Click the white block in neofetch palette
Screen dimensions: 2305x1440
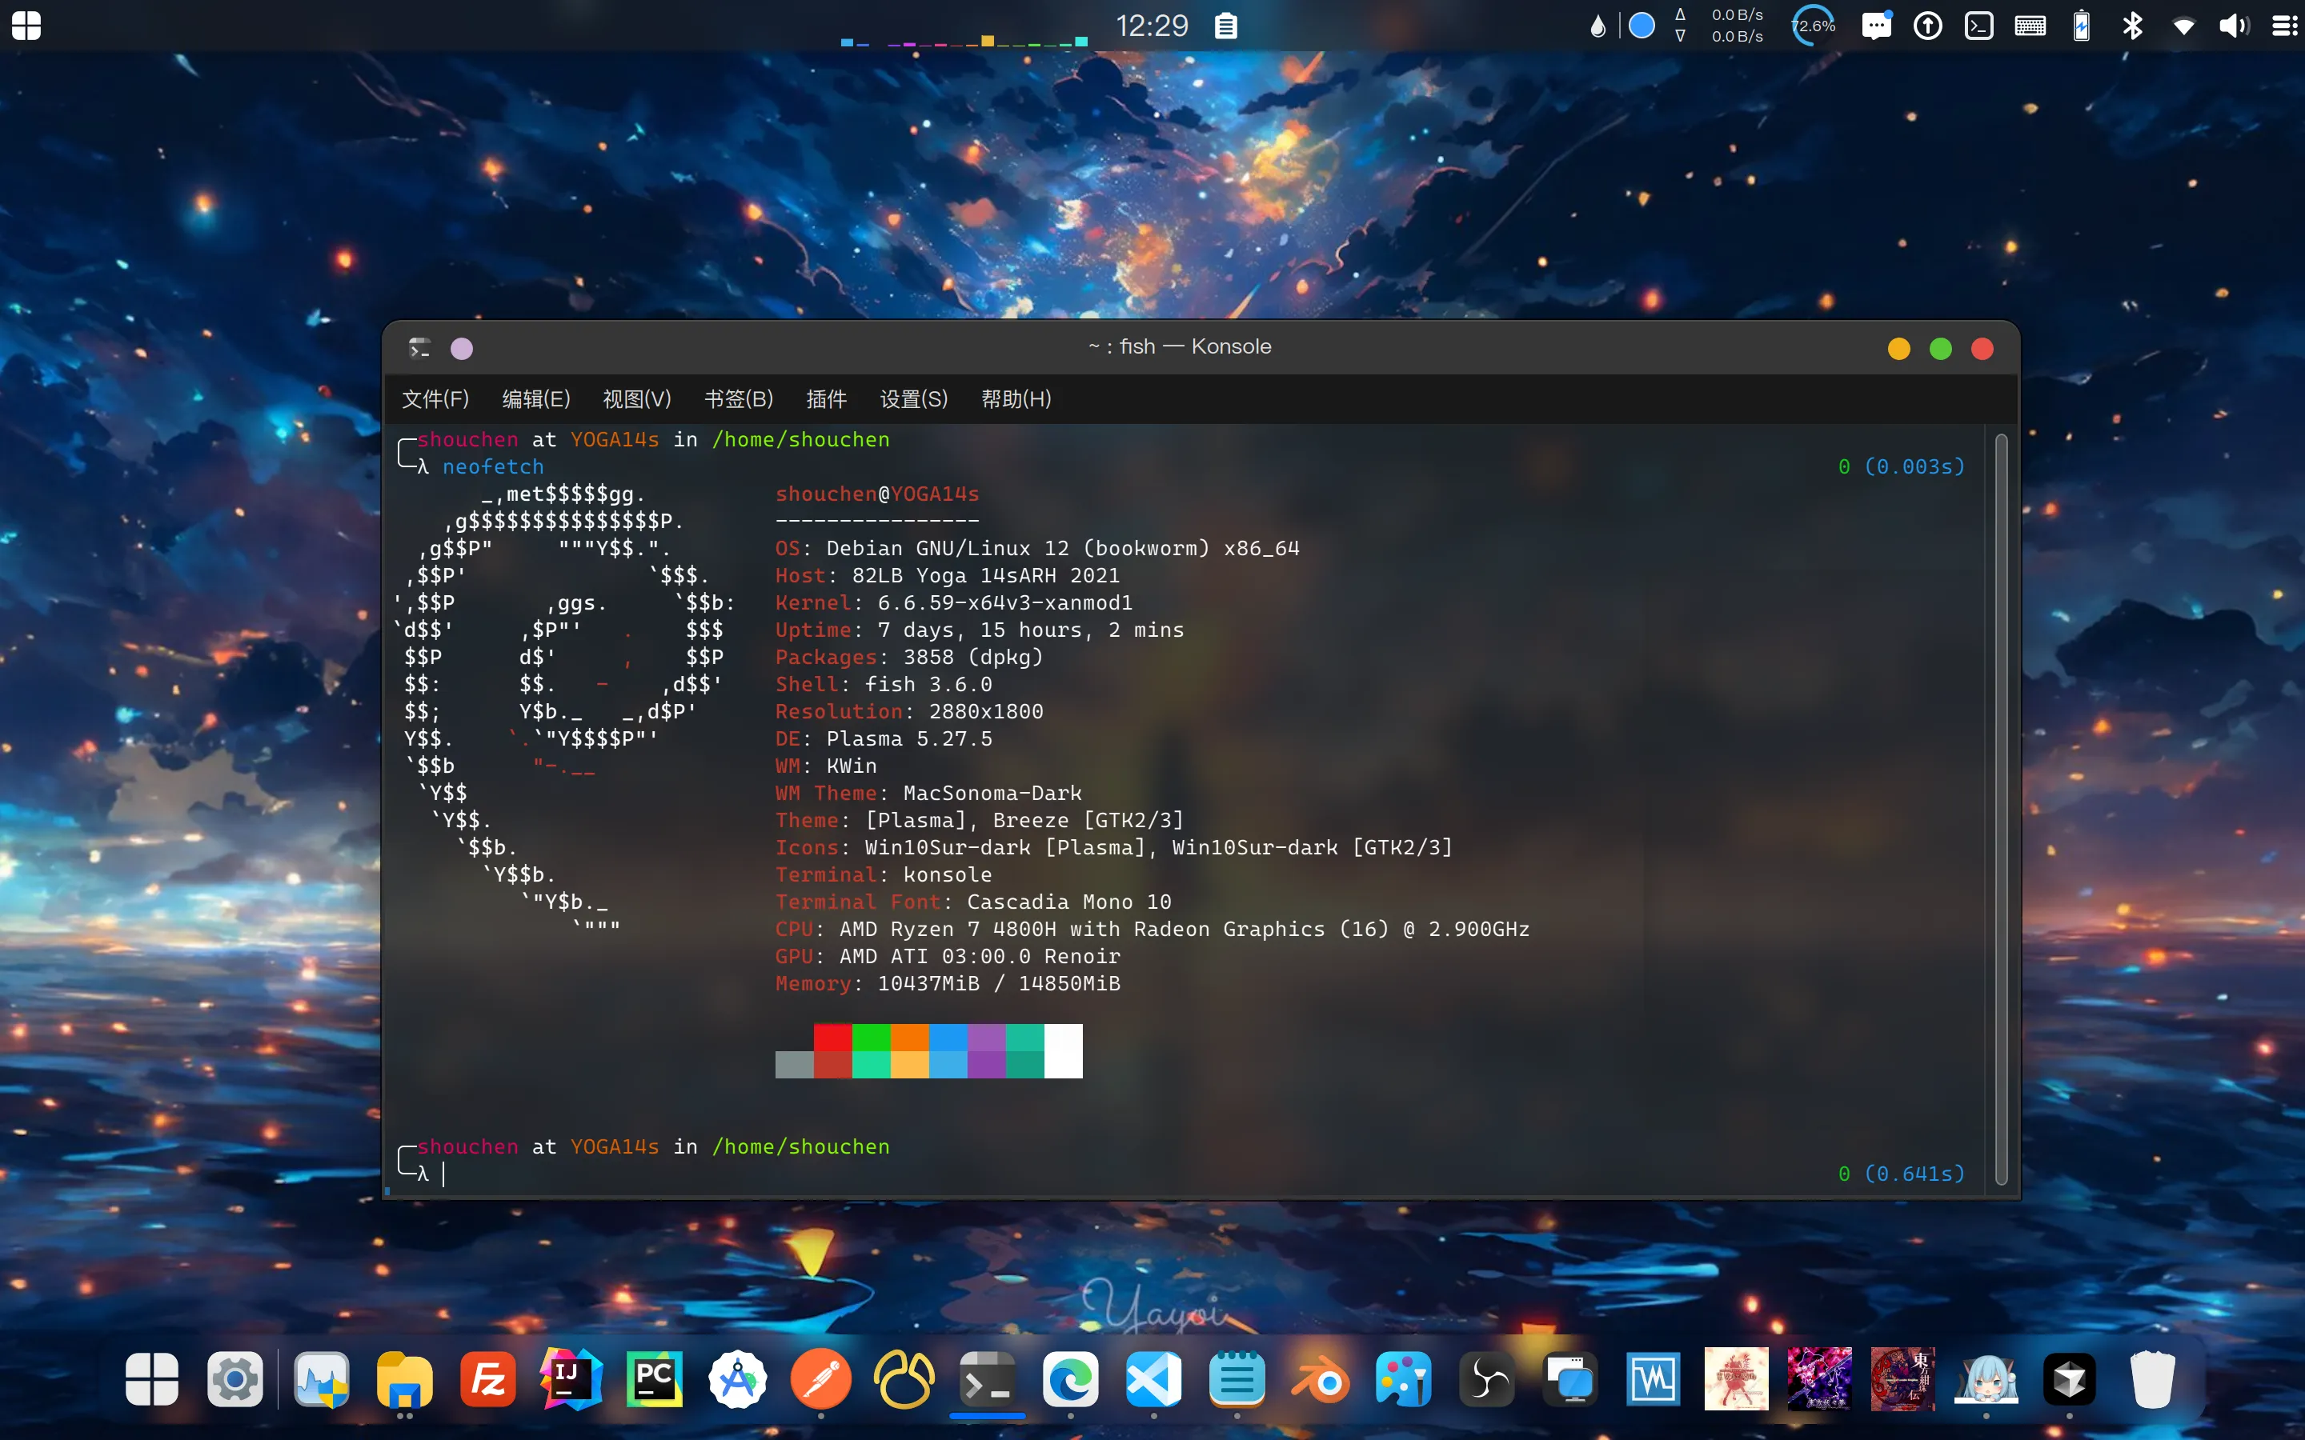tap(1063, 1050)
